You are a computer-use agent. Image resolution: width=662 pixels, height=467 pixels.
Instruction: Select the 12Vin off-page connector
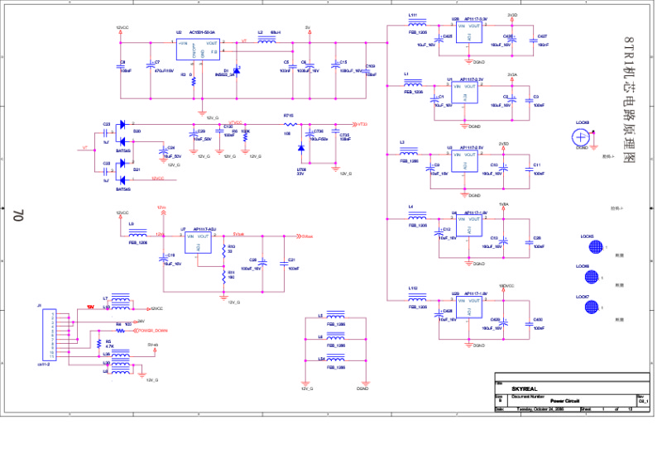point(162,210)
